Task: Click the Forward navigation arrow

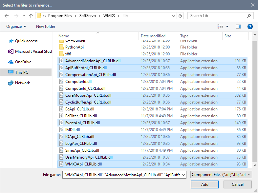Action: pos(16,16)
